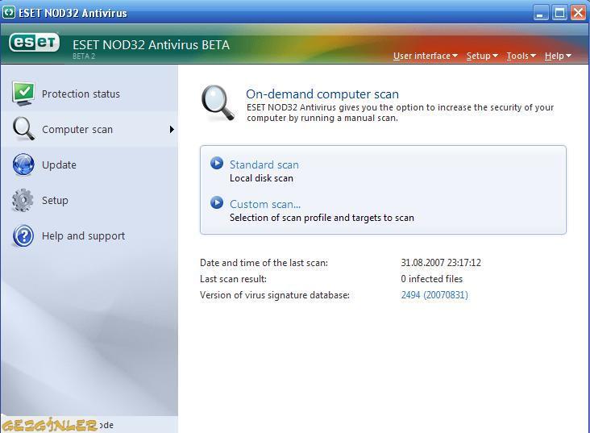Click the Update globe icon
590x433 pixels.
tap(23, 164)
